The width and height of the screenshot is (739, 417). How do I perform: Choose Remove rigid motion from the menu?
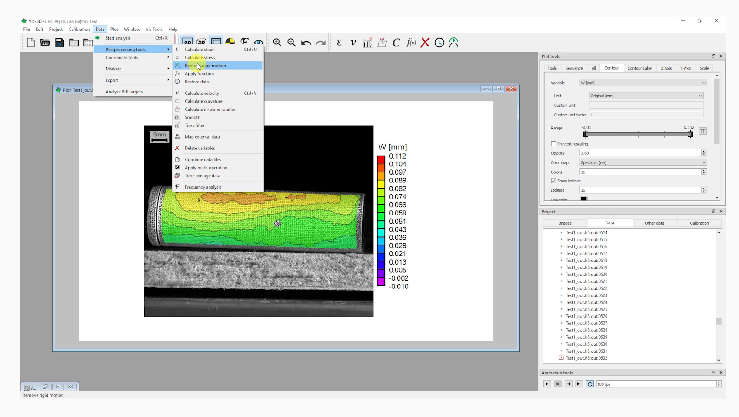click(x=205, y=66)
